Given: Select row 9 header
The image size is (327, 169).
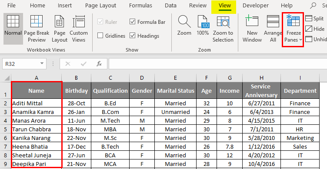Looking at the screenshot, I should click(5, 164).
